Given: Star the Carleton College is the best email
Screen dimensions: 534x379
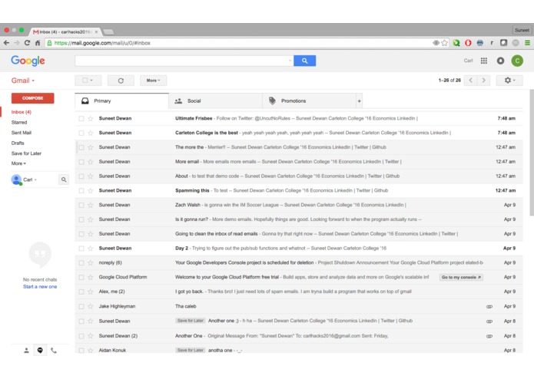Looking at the screenshot, I should pos(91,133).
